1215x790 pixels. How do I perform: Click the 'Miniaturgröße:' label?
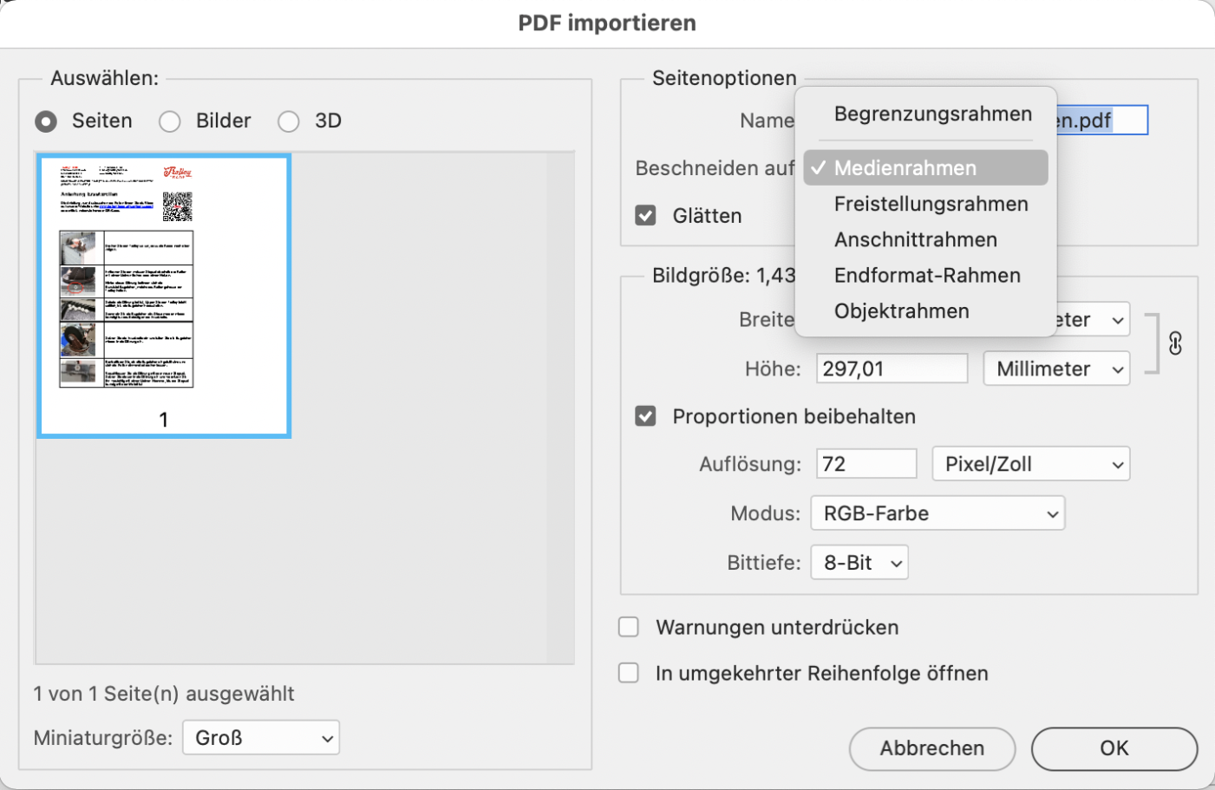pyautogui.click(x=103, y=738)
